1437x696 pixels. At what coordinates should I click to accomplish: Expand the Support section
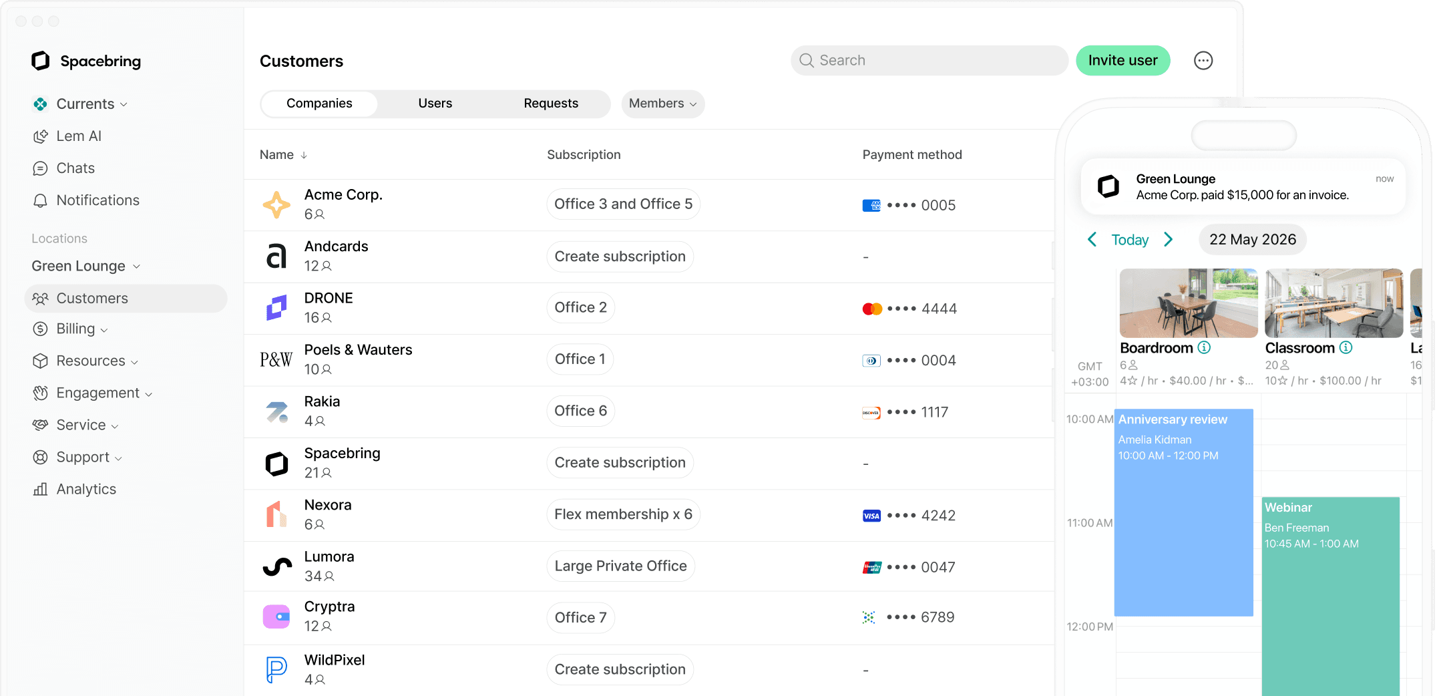[77, 458]
